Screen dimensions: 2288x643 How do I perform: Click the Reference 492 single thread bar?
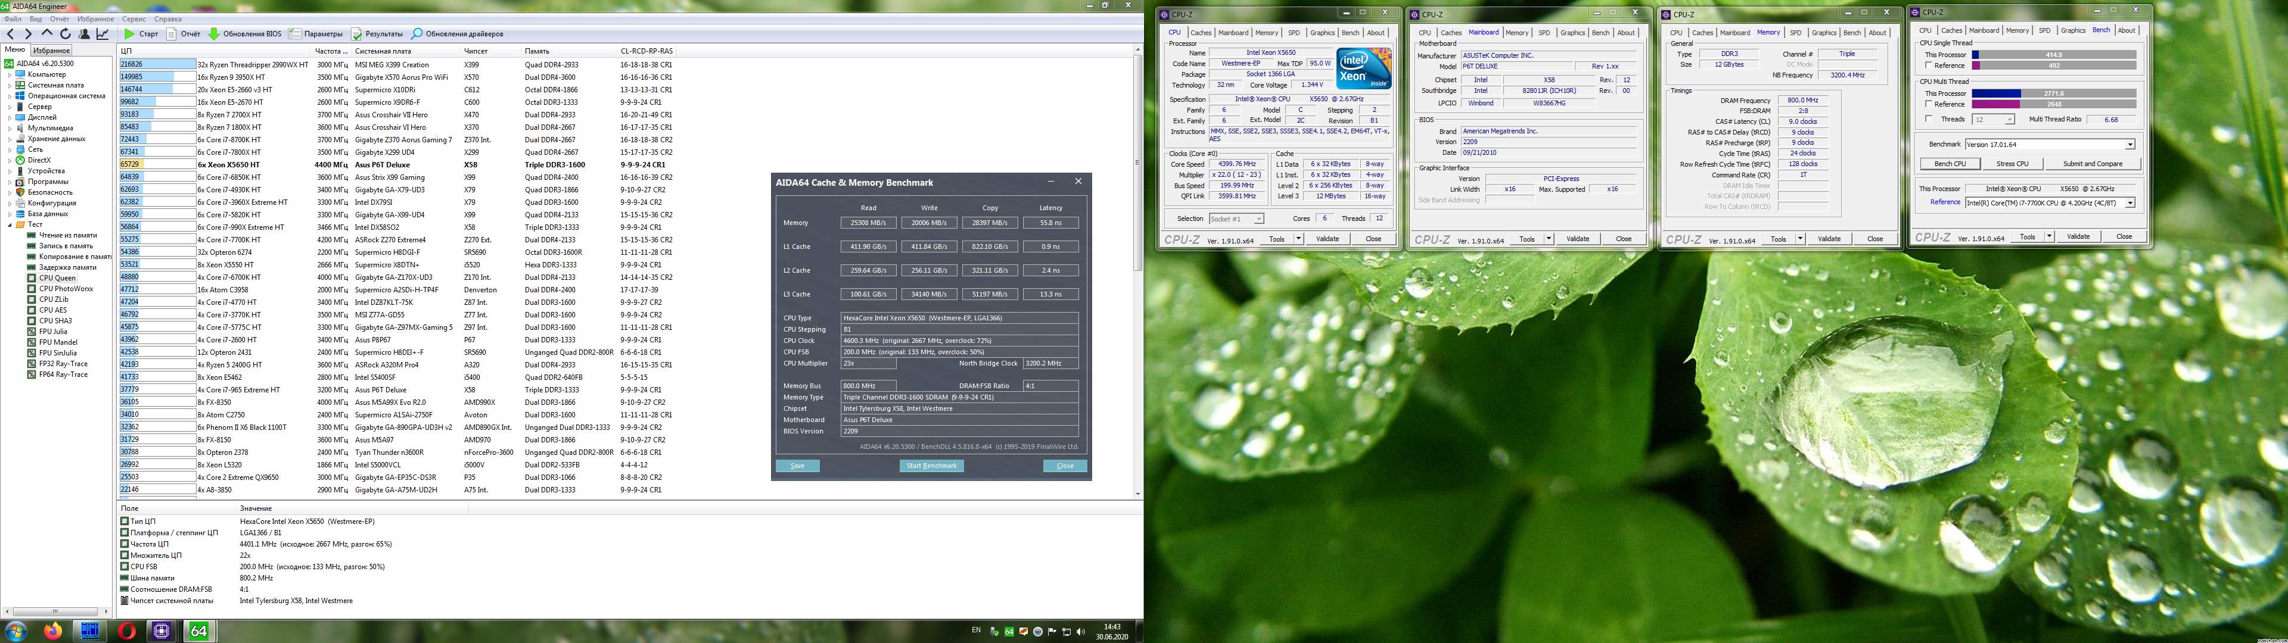pyautogui.click(x=2053, y=65)
